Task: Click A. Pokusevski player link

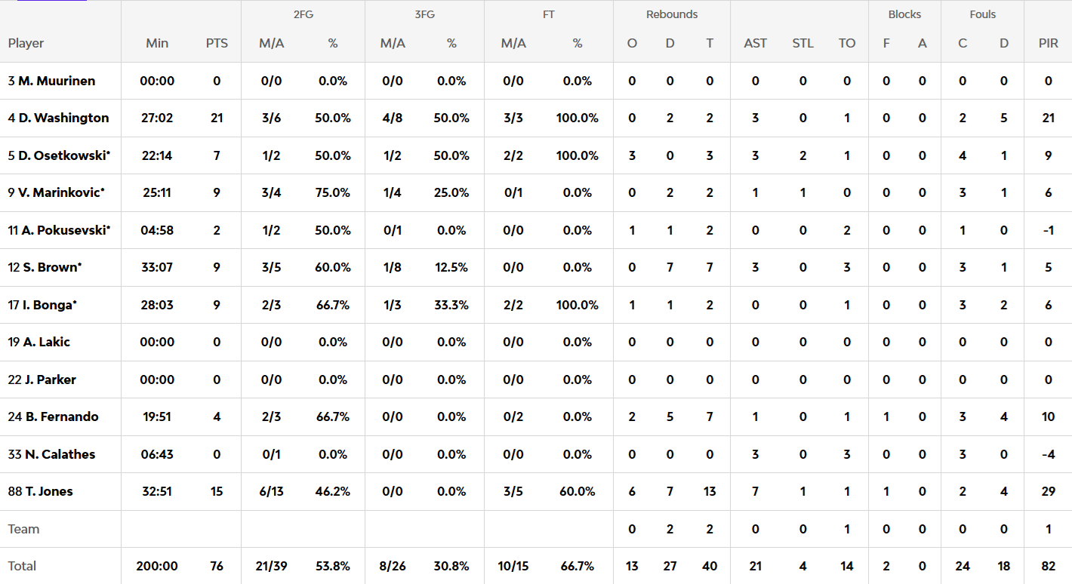Action: (65, 230)
